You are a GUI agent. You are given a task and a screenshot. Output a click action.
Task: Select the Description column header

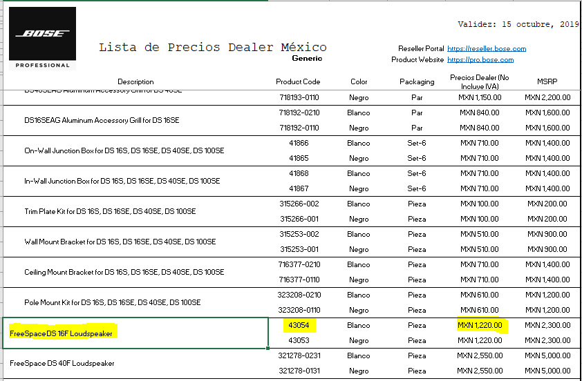(135, 81)
